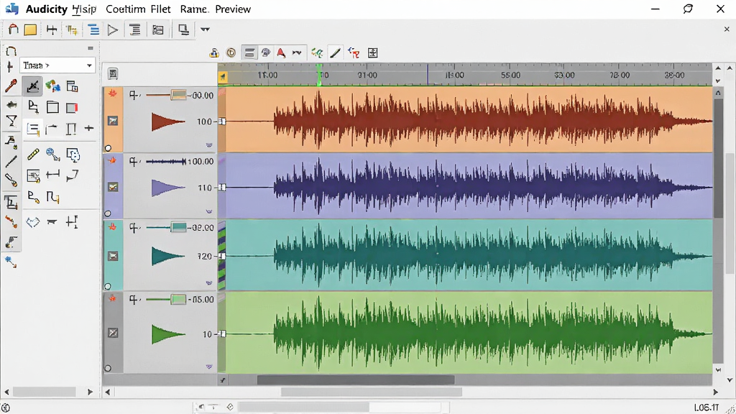
Task: Click the headphone arch icon in top toolbar
Action: (x=13, y=29)
